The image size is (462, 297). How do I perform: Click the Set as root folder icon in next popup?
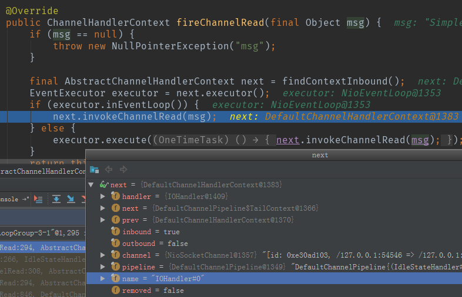[94, 170]
